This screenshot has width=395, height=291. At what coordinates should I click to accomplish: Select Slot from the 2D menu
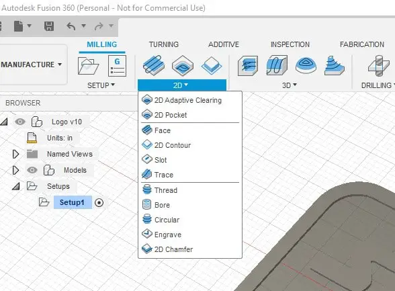[190, 160]
